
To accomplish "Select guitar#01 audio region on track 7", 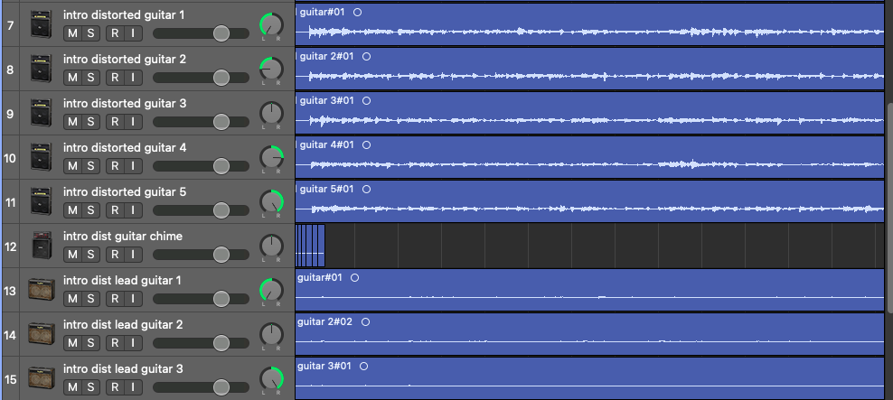I will coord(589,25).
